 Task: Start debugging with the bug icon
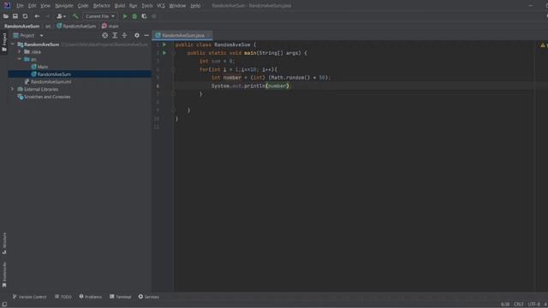[134, 16]
